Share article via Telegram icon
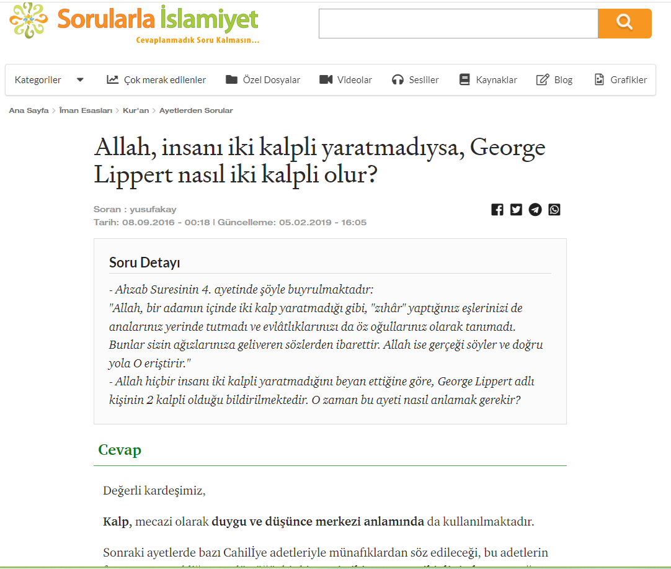Image resolution: width=671 pixels, height=569 pixels. [535, 210]
